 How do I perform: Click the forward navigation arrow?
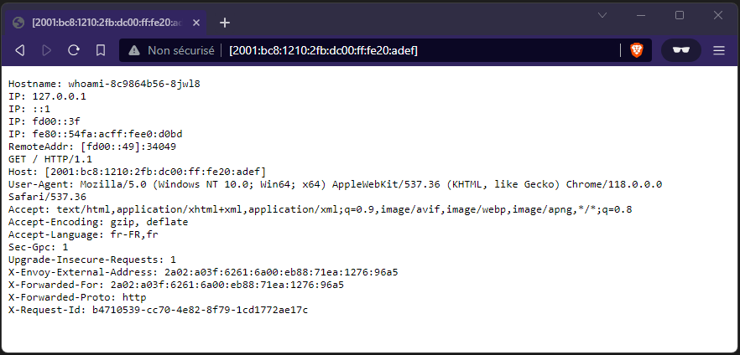pyautogui.click(x=47, y=51)
